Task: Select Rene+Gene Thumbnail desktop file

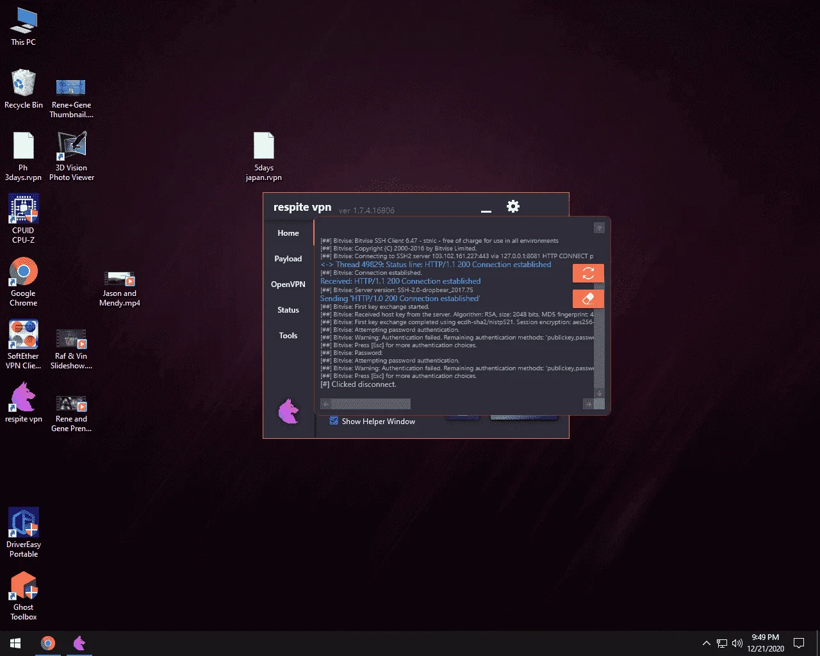Action: [x=72, y=98]
